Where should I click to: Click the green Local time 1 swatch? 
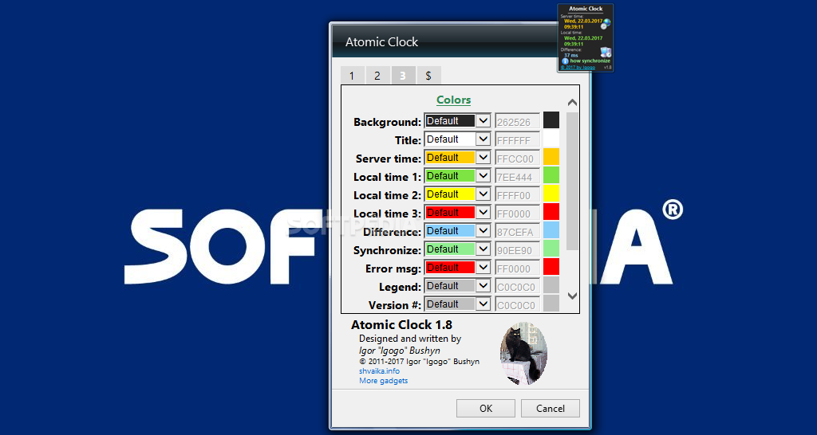[x=551, y=175]
